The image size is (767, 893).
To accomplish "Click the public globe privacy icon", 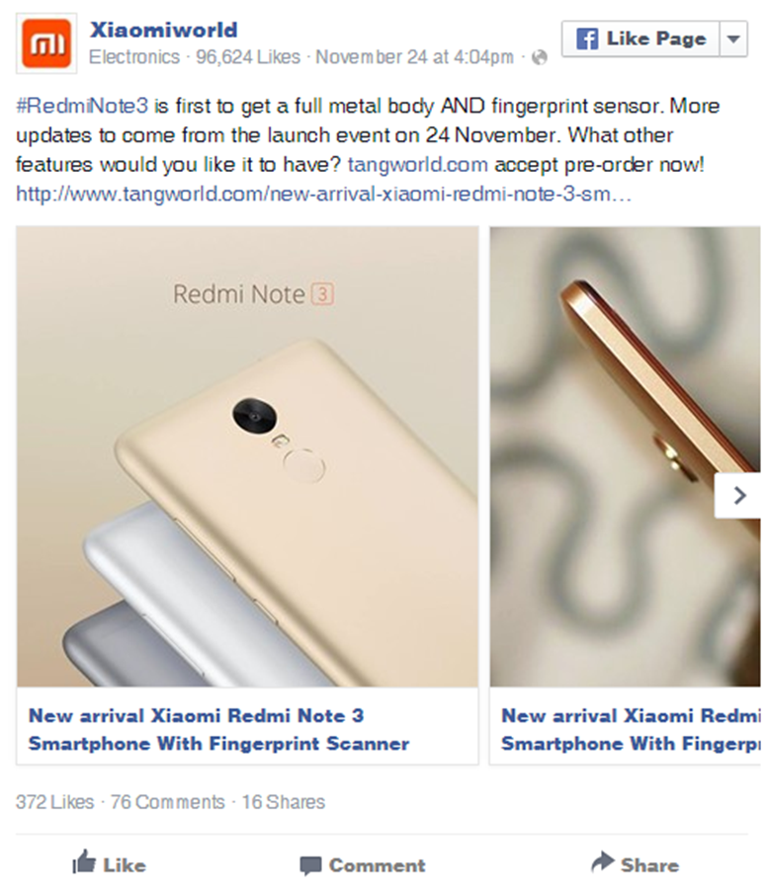I will coord(539,57).
